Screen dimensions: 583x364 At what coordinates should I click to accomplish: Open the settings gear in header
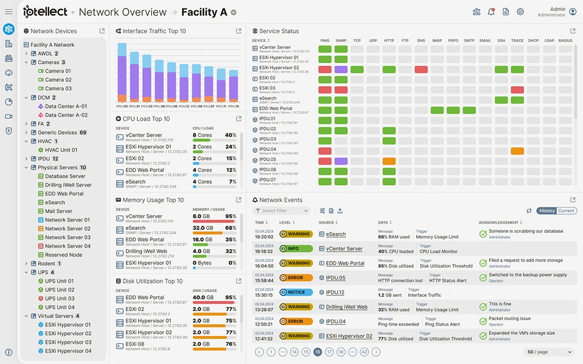coord(520,12)
